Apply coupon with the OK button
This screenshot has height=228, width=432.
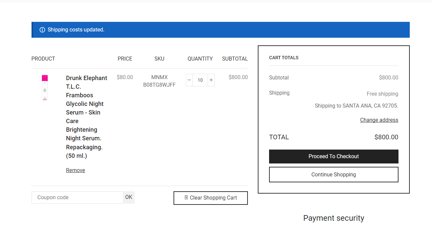[129, 197]
